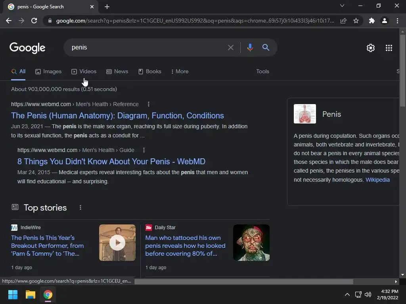Viewport: 406px width, 304px height.
Task: Click the magnifier search button
Action: pos(266,47)
